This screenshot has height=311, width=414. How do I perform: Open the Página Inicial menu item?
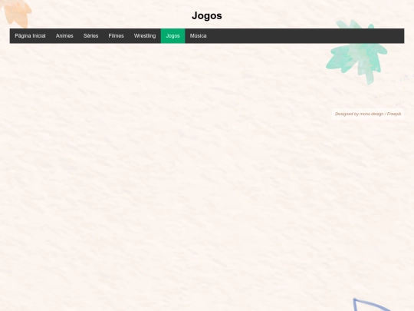[x=30, y=35]
